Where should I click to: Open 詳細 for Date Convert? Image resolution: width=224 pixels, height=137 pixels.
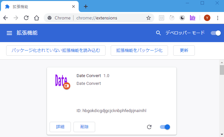pyautogui.click(x=60, y=127)
